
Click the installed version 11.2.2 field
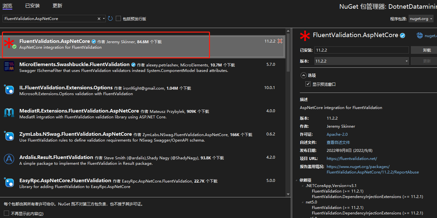362,50
